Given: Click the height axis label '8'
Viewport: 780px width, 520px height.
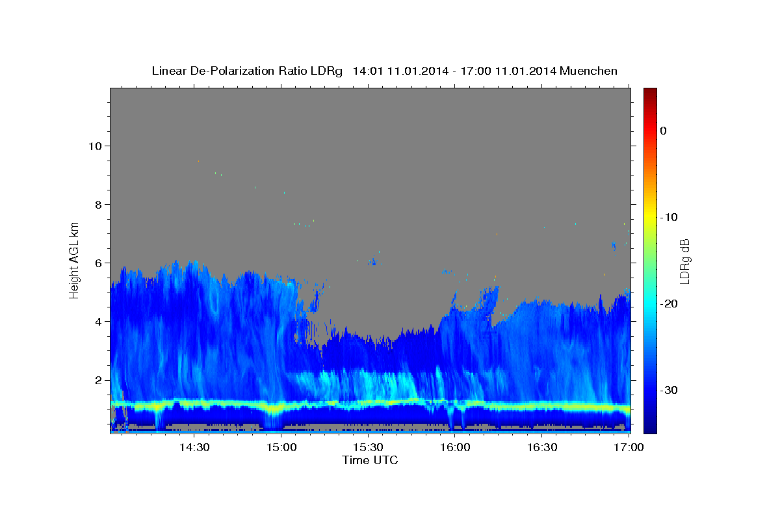Looking at the screenshot, I should pyautogui.click(x=97, y=204).
